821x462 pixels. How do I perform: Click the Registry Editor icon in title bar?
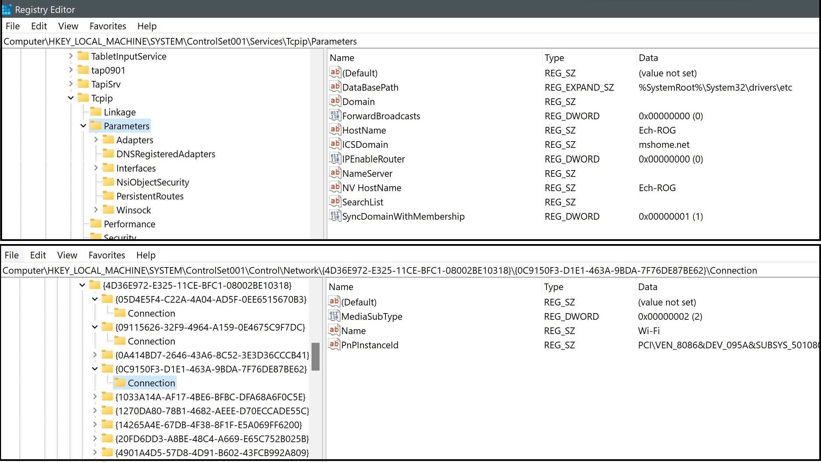click(7, 9)
